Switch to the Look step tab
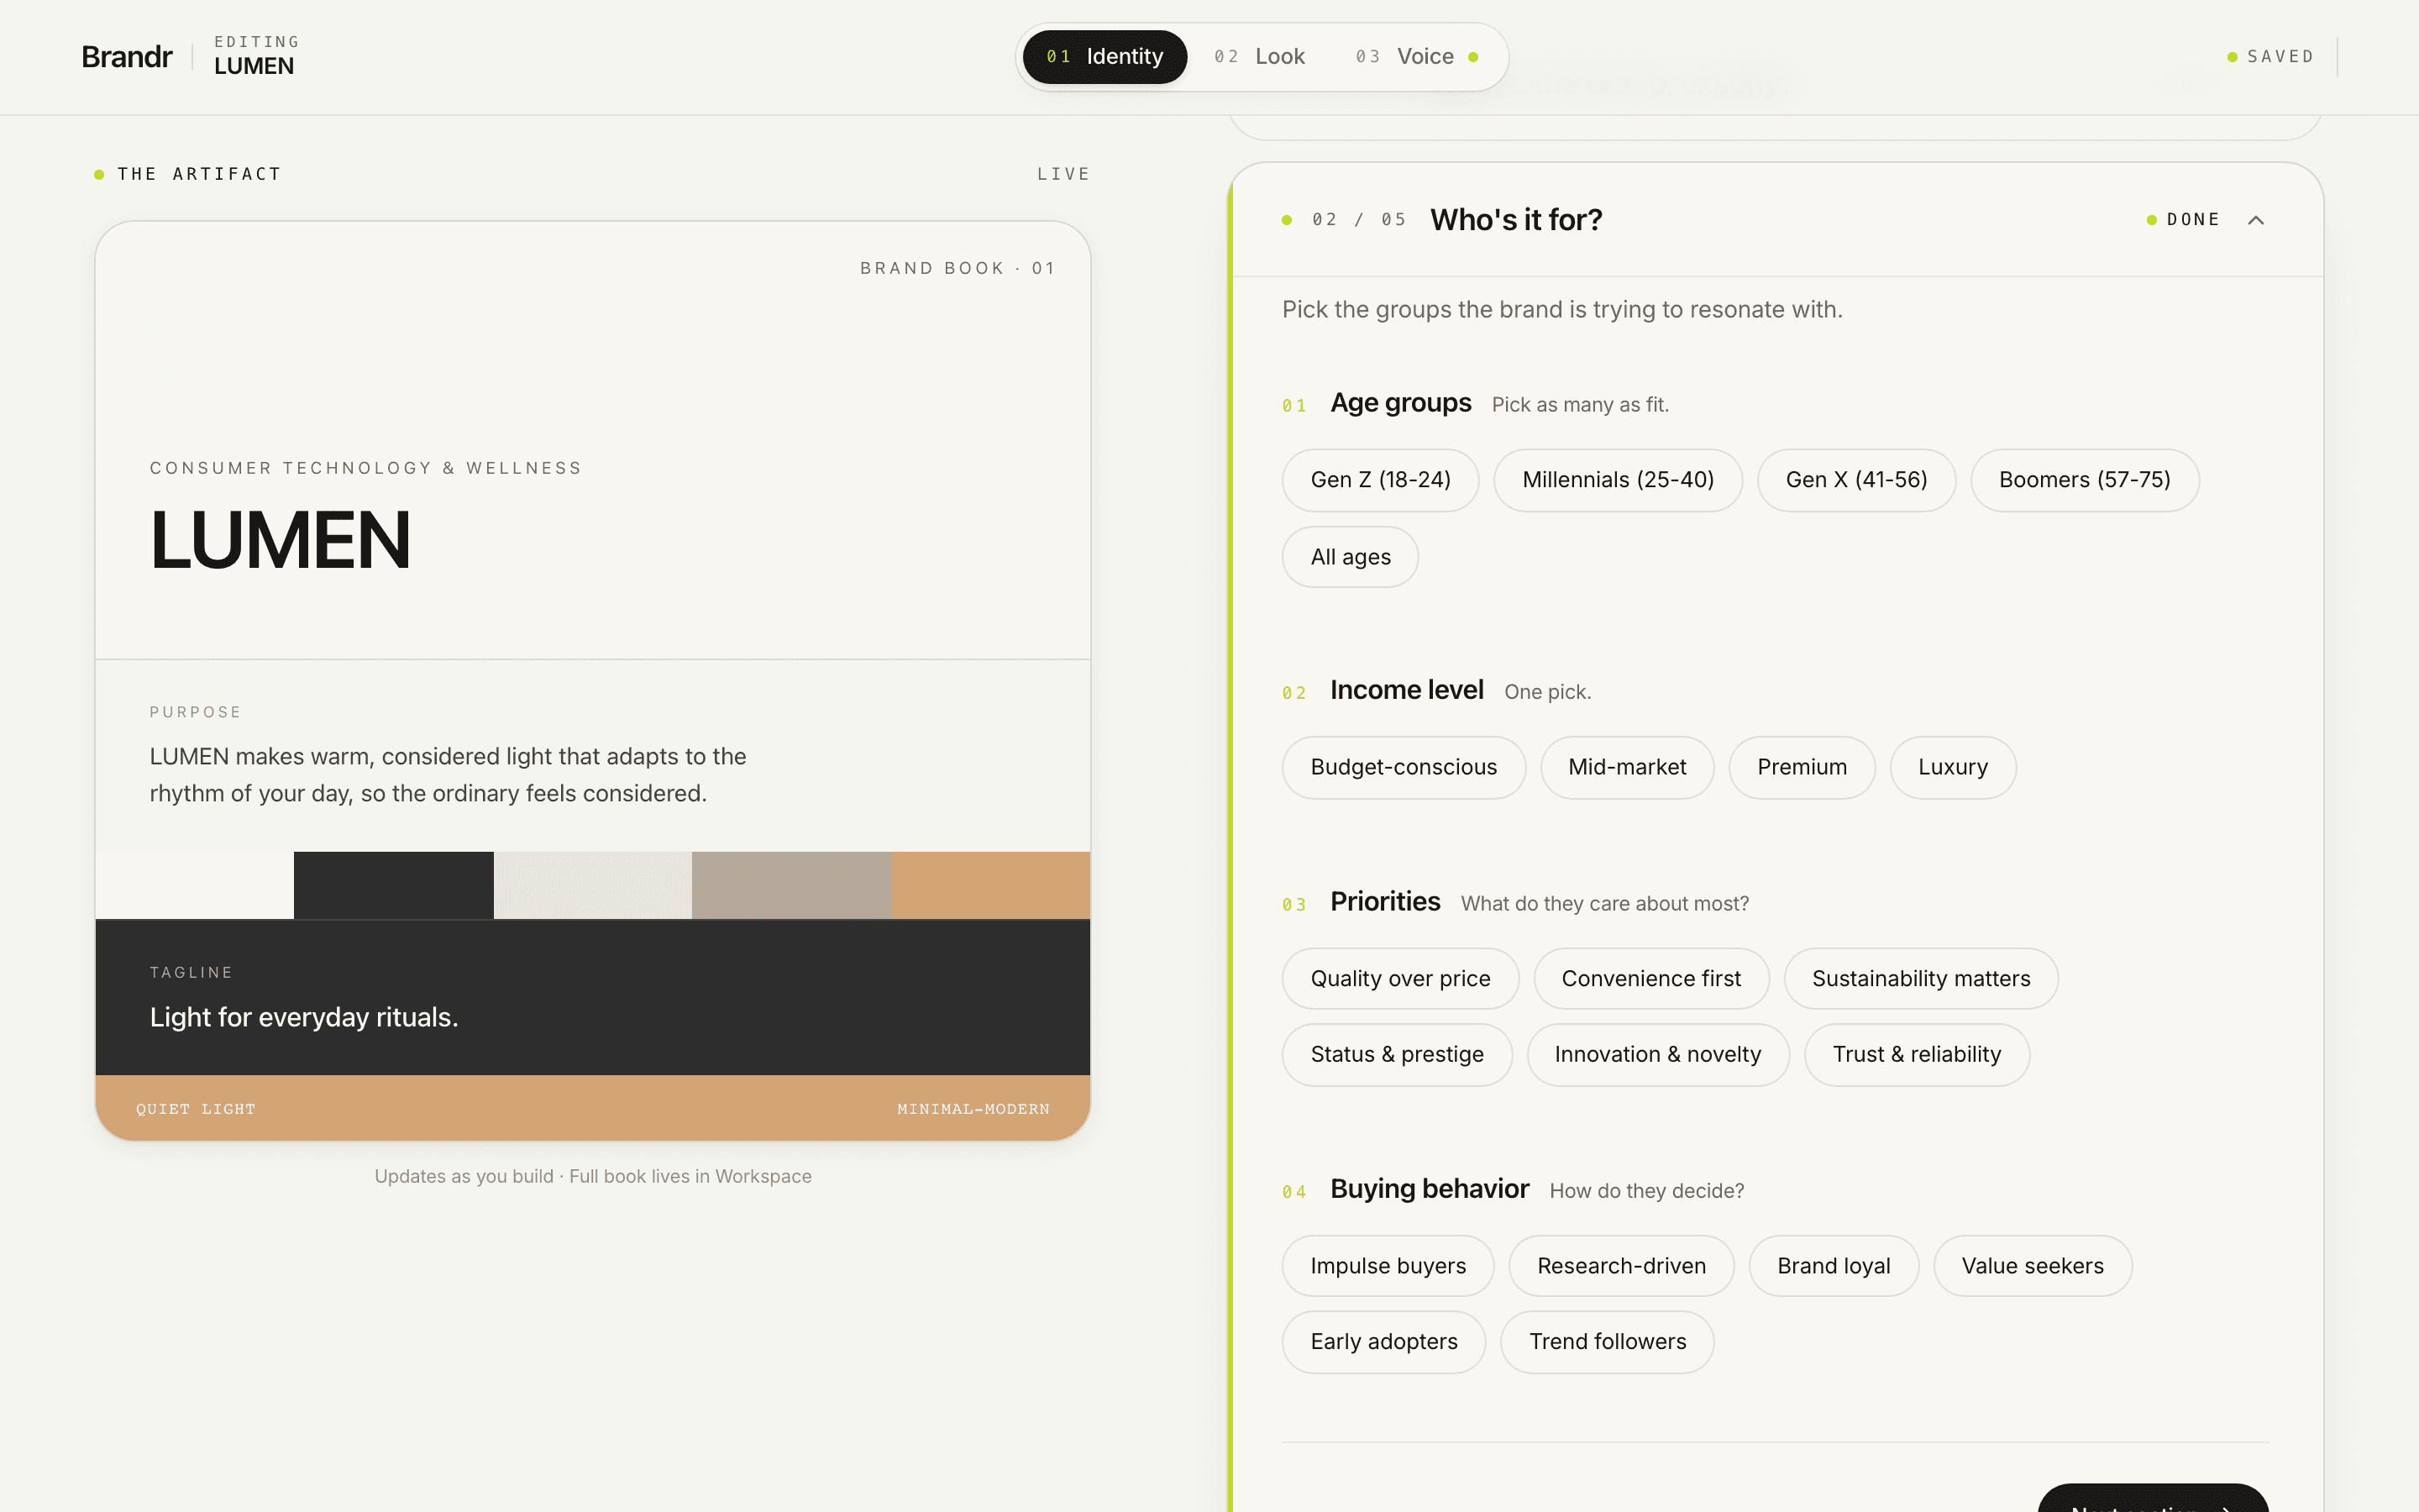 click(x=1260, y=57)
